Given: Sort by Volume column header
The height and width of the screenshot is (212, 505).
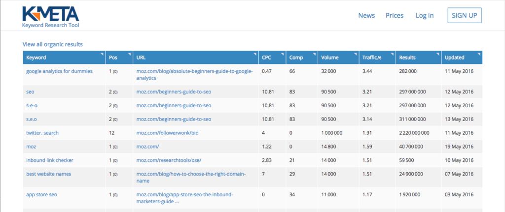Looking at the screenshot, I should tap(338, 58).
